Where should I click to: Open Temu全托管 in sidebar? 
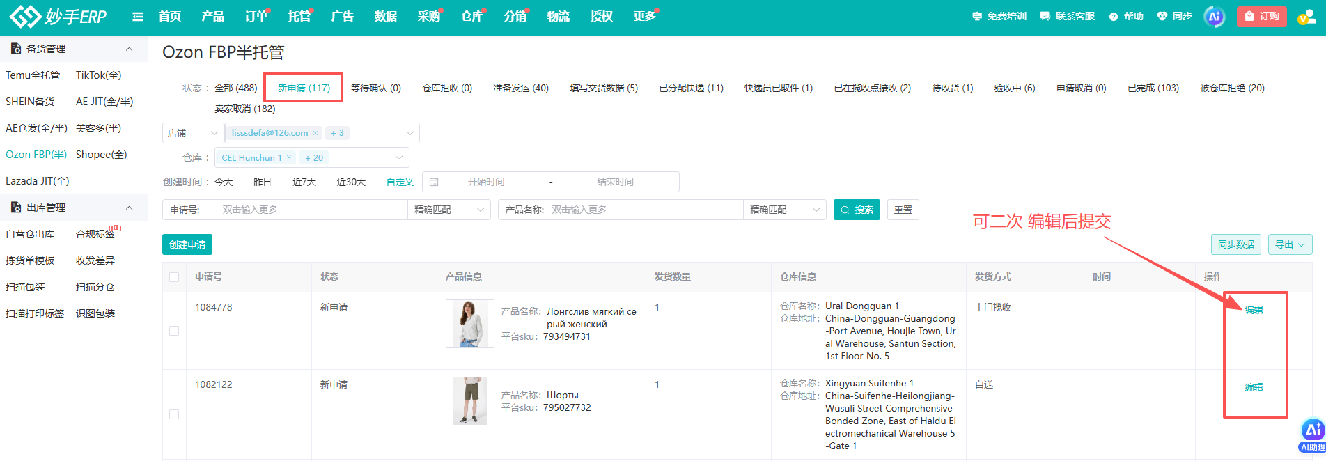click(x=33, y=75)
